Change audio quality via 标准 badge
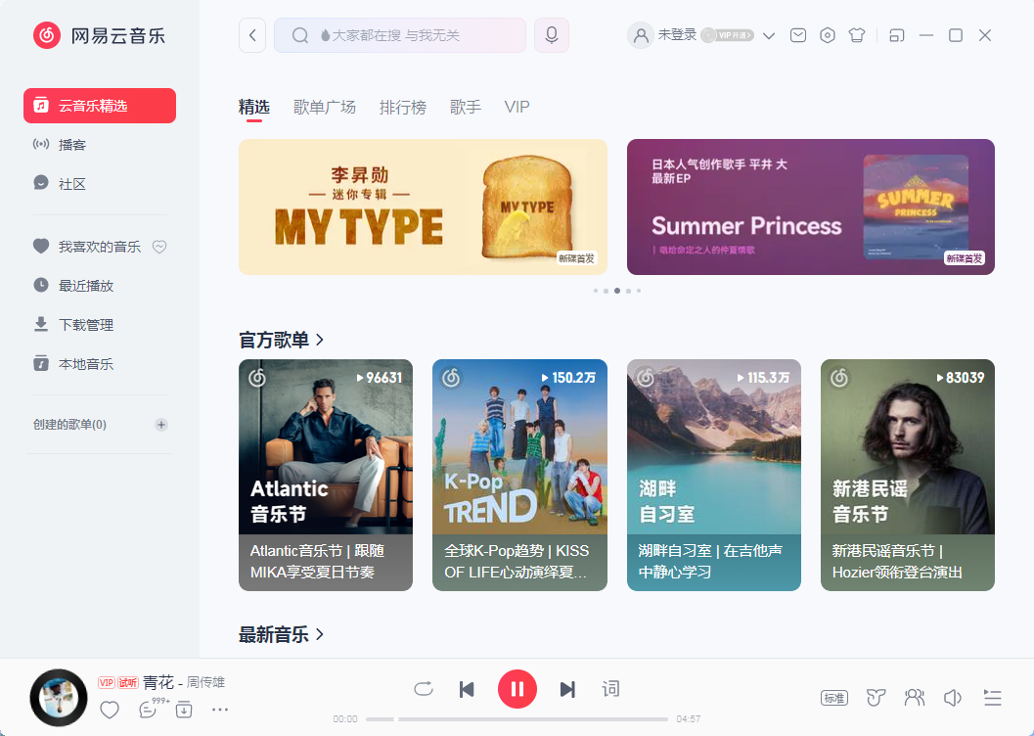 point(834,698)
